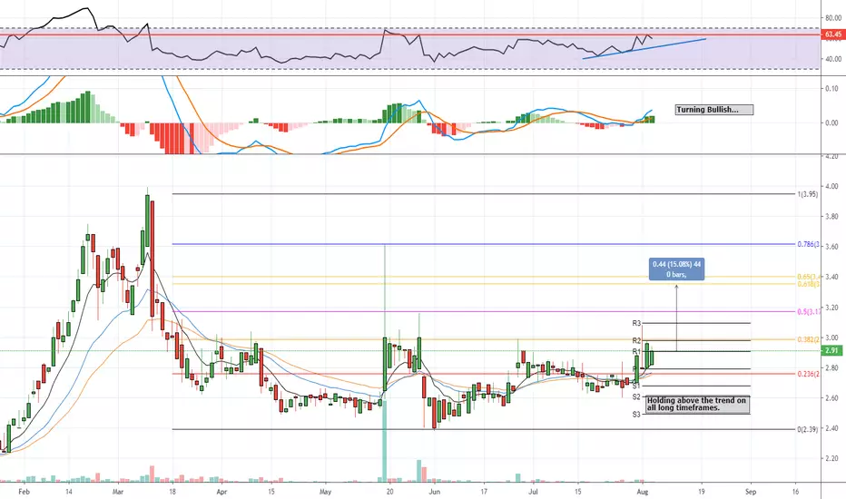Select the S1 pivot support label
The height and width of the screenshot is (499, 846).
(x=636, y=386)
